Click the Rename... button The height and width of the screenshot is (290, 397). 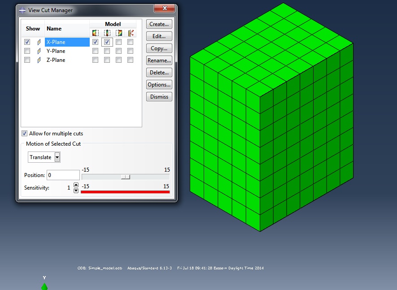[159, 61]
